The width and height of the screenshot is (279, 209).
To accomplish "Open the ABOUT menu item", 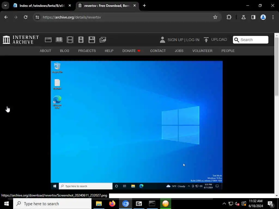I will click(x=46, y=51).
